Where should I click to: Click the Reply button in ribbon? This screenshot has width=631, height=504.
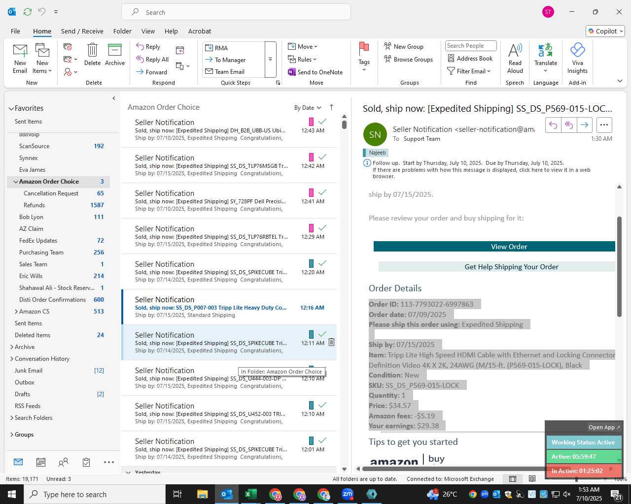(x=148, y=46)
